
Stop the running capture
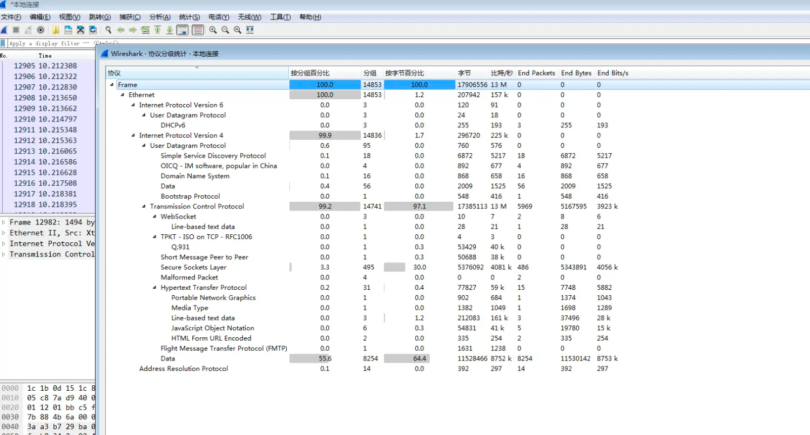(16, 30)
